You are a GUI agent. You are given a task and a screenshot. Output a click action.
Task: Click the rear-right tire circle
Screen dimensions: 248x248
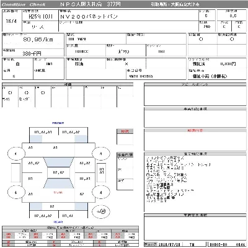click(100, 192)
